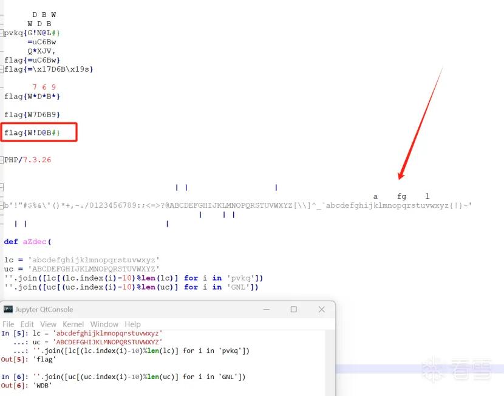Place cursor in the In [6] input line

coord(139,377)
